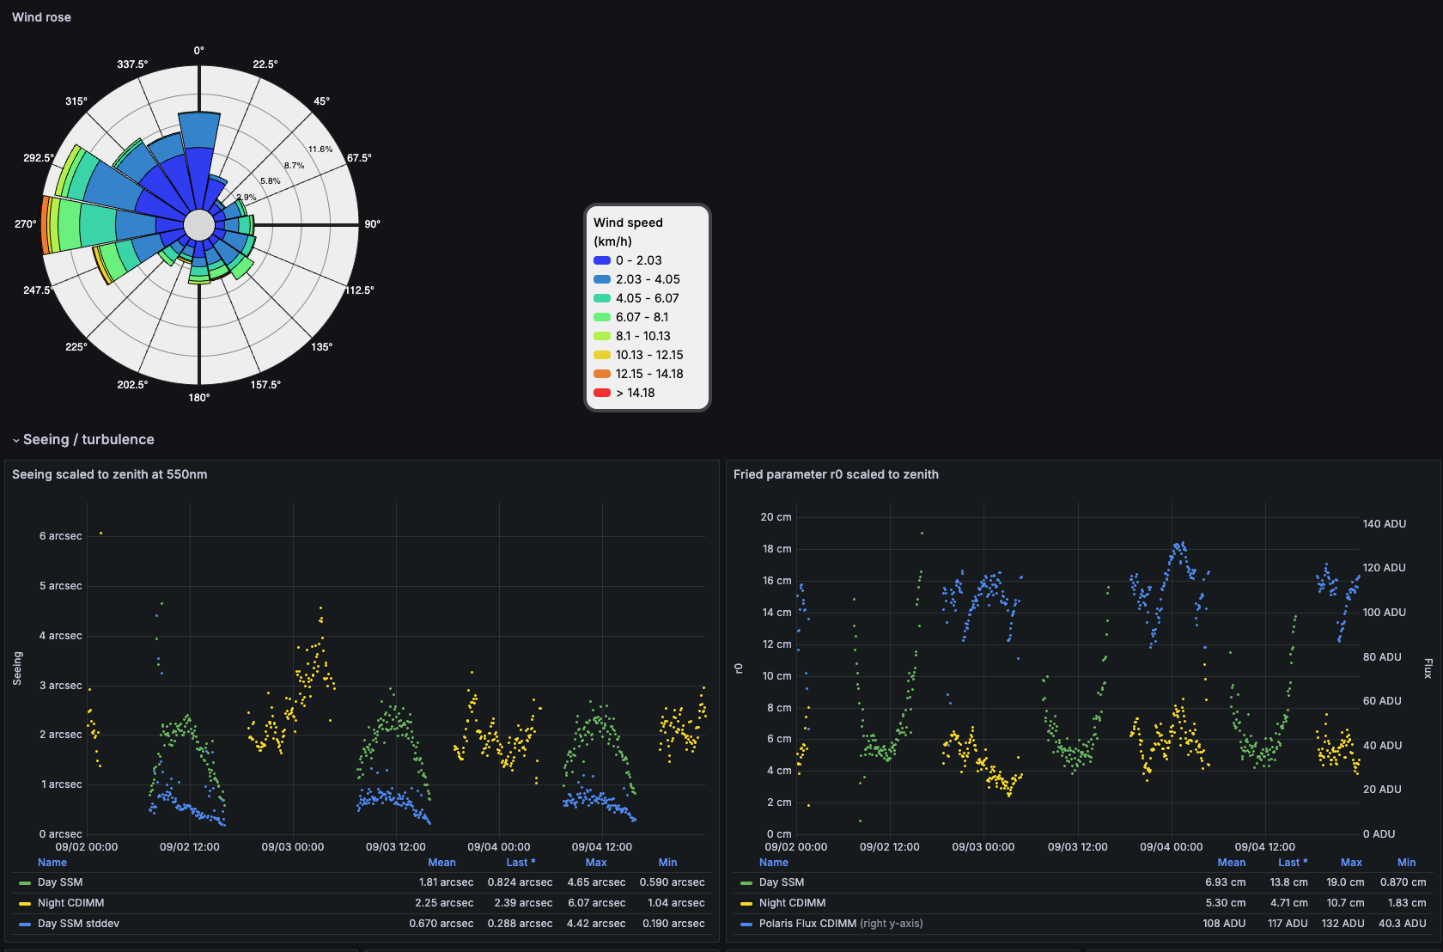This screenshot has width=1443, height=952.
Task: Toggle Day SSM series in Fried parameter legend
Action: (x=782, y=882)
